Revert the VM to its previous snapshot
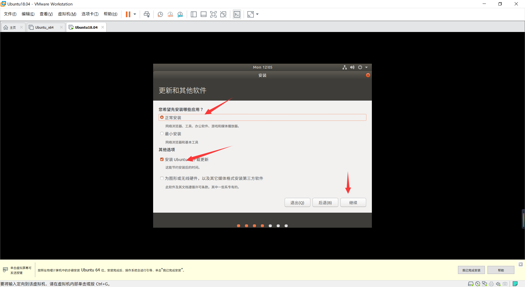 tap(170, 14)
